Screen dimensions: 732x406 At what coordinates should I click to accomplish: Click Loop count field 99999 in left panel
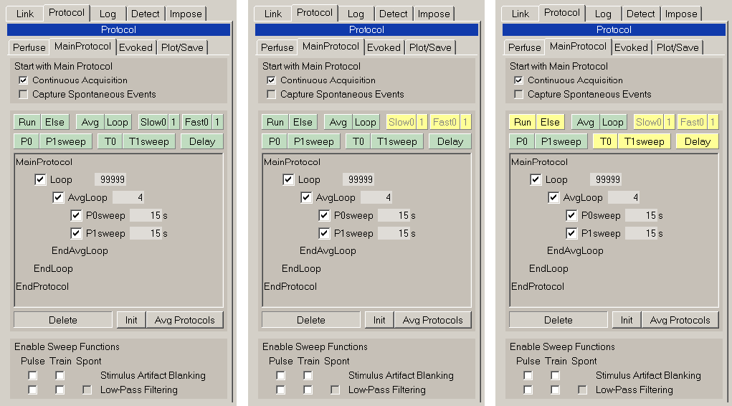coord(110,179)
